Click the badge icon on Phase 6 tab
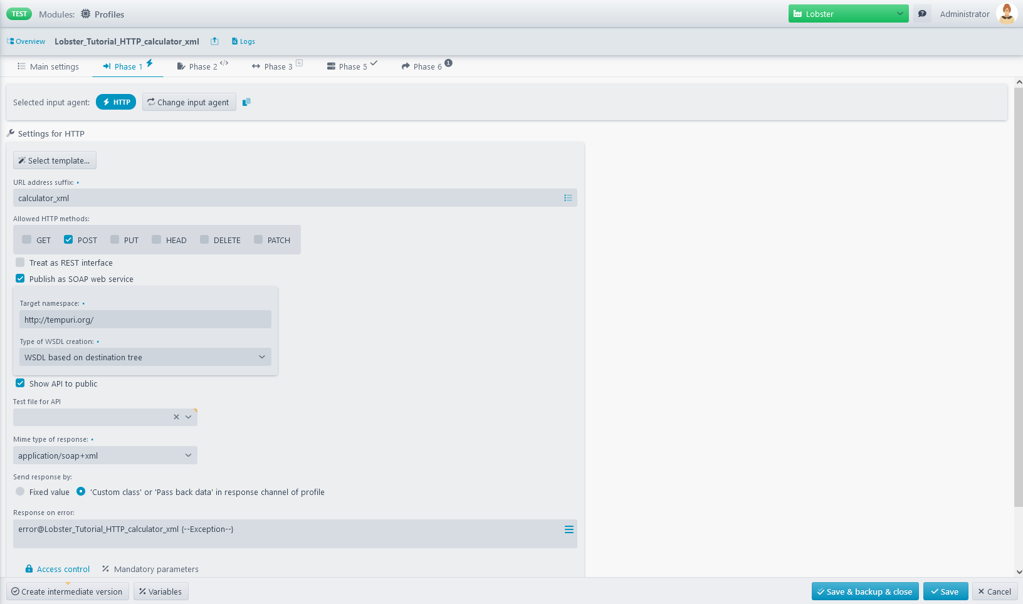Screen dimensions: 1023x604 pyautogui.click(x=448, y=63)
